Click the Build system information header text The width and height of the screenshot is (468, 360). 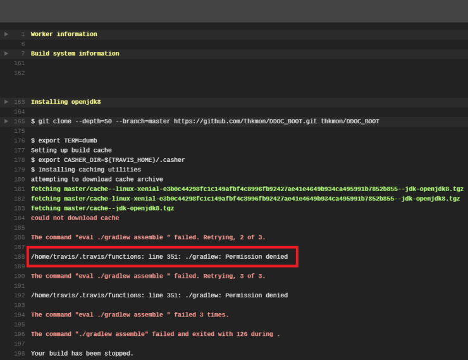(75, 54)
